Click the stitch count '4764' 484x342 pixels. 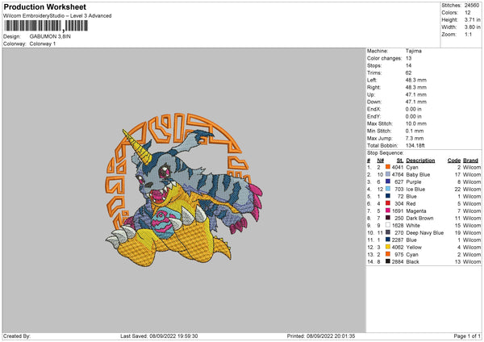coord(398,174)
